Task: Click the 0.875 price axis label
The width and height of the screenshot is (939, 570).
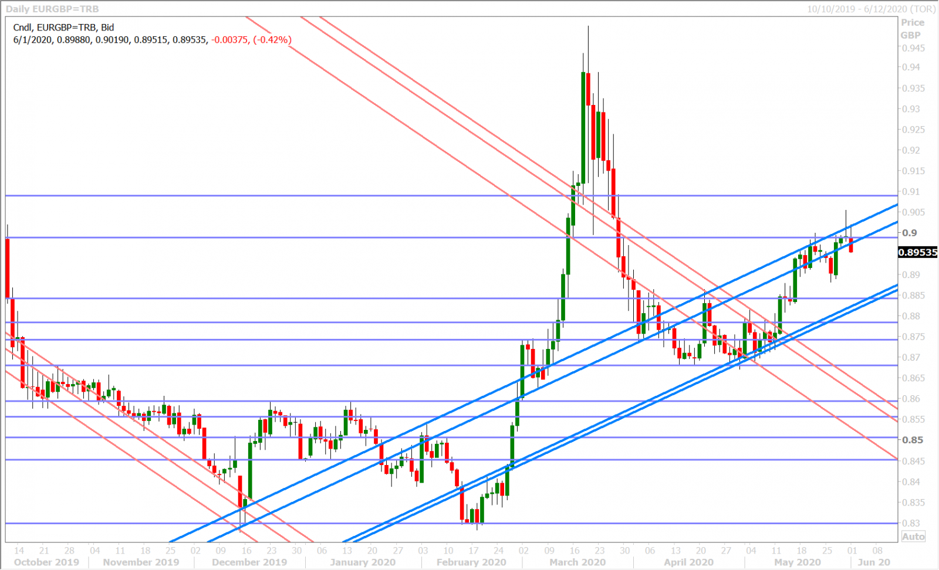Action: tap(914, 337)
